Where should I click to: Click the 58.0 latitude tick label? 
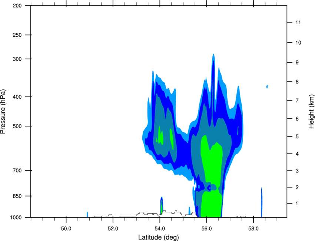[253, 229]
